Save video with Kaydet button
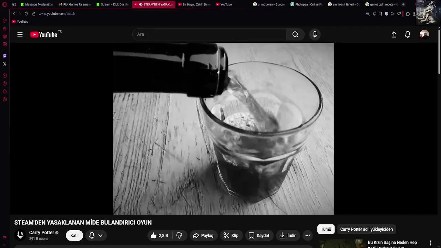 [259, 236]
